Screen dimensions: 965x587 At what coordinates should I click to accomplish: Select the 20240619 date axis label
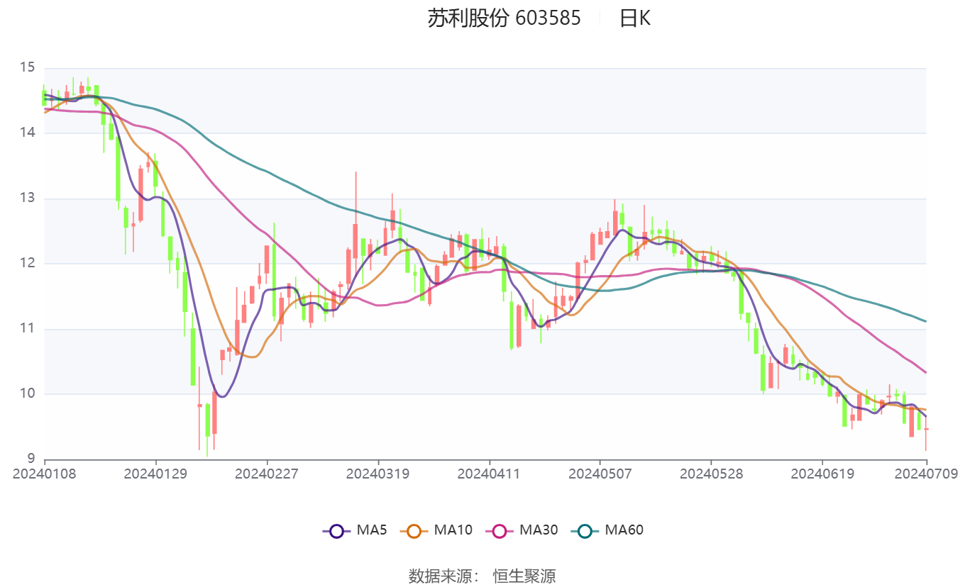822,473
